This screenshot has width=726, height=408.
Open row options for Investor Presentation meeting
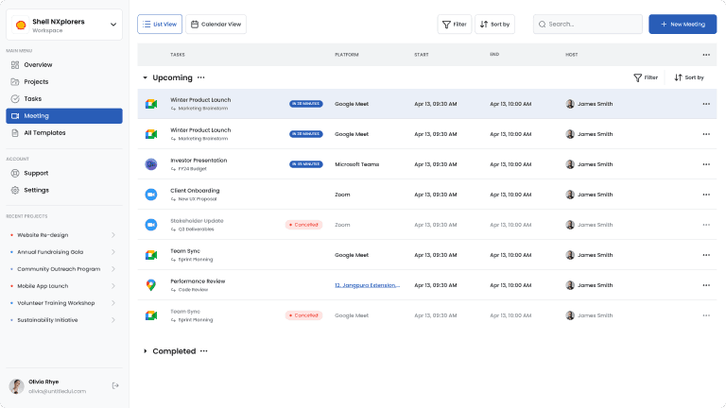[x=706, y=164]
